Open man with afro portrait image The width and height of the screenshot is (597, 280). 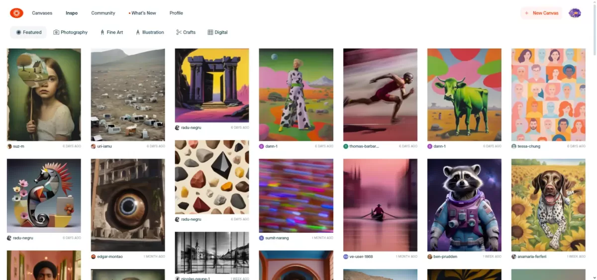pyautogui.click(x=44, y=265)
